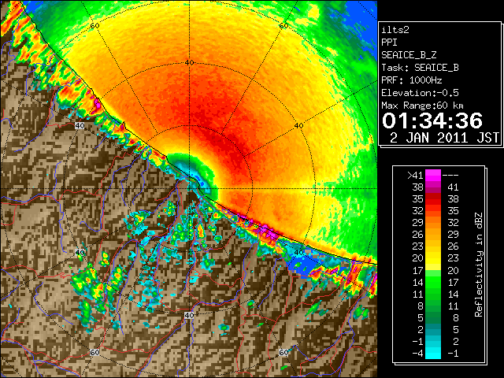
Task: Click the '60' range label in the north-northwest
Action: tap(94, 25)
